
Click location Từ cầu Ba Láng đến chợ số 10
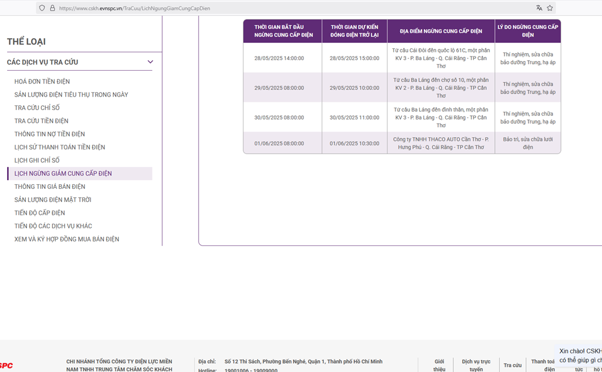point(441,88)
